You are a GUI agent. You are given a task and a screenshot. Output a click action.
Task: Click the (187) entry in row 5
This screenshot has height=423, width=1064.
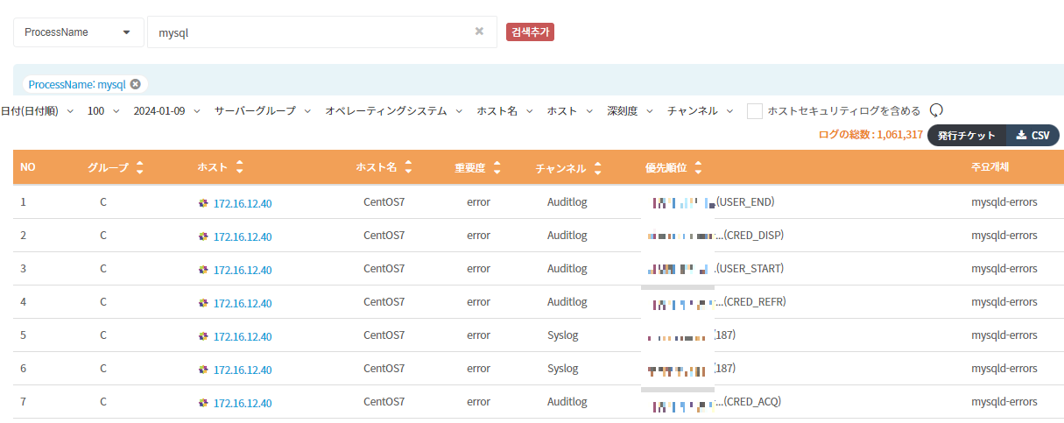pyautogui.click(x=725, y=335)
